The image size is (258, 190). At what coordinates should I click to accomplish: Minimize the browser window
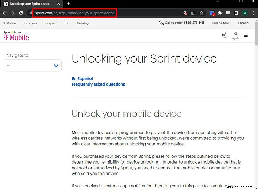pyautogui.click(x=229, y=1)
